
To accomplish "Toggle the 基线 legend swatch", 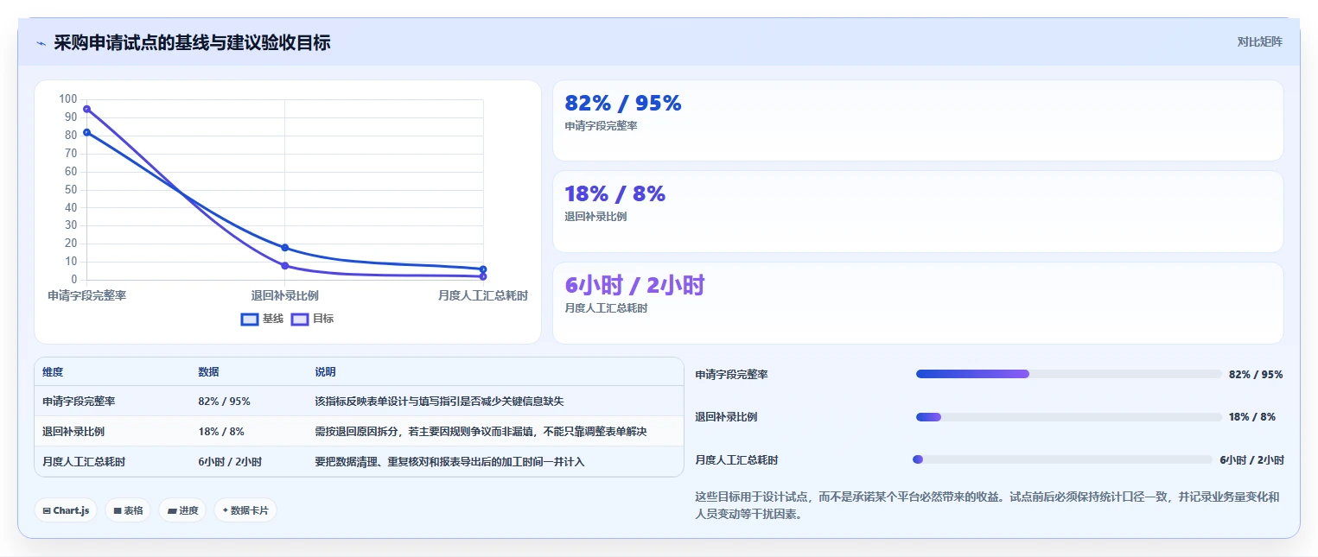I will coord(250,319).
